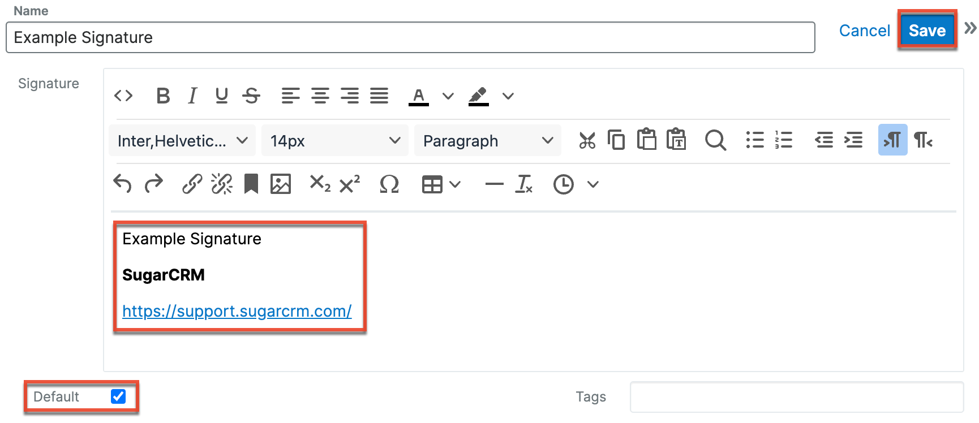This screenshot has width=979, height=423.
Task: Toggle left-to-right text direction
Action: coord(892,140)
